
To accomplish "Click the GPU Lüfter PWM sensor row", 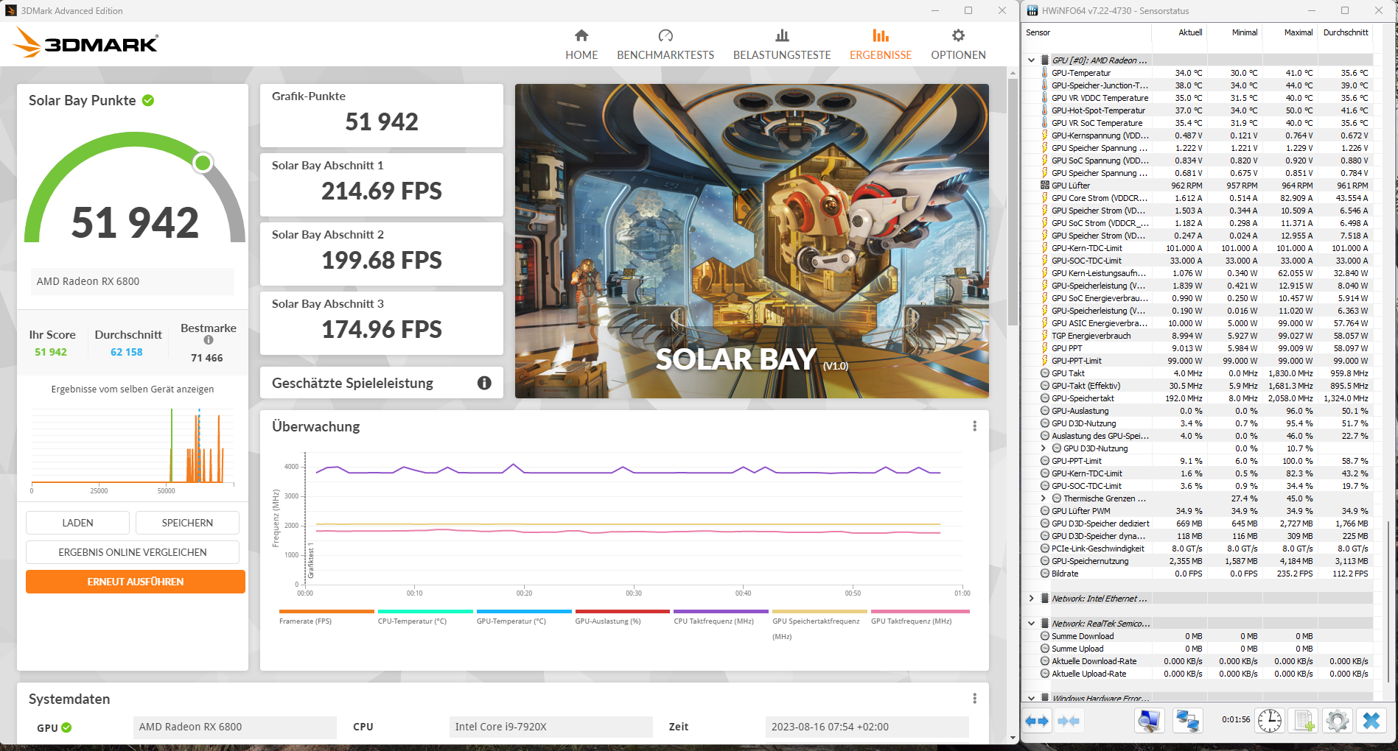I will coord(1205,511).
